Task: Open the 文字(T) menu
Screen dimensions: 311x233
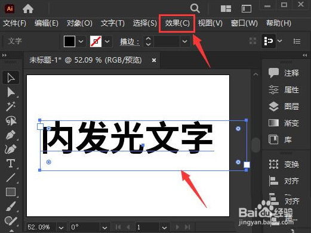Action: point(113,23)
